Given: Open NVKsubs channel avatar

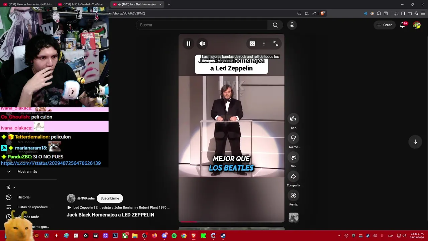Looking at the screenshot, I should click(x=71, y=198).
